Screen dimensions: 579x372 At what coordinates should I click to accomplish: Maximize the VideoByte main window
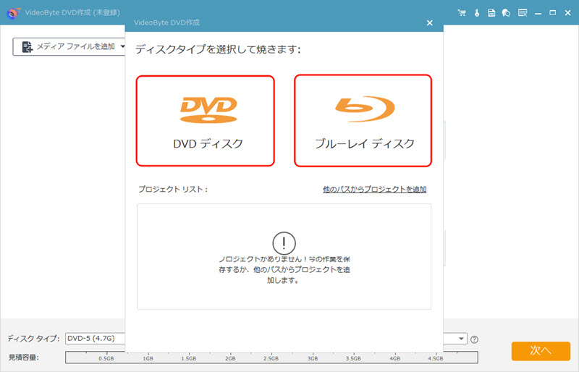(553, 13)
